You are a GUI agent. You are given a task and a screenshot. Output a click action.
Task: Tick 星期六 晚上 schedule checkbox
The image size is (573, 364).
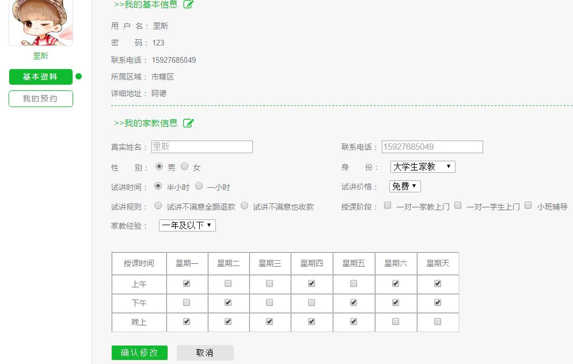(x=396, y=321)
